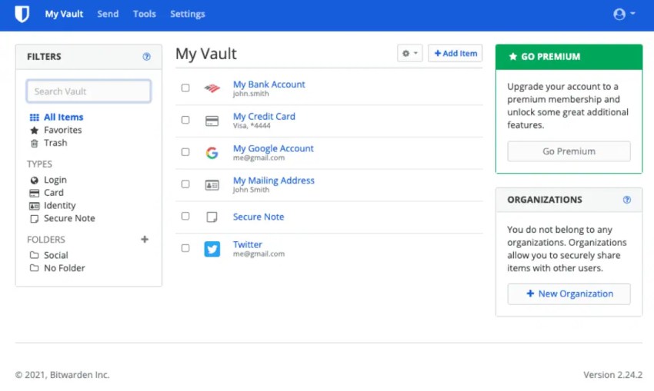654x391 pixels.
Task: Click the Social folder icon
Action: [34, 255]
